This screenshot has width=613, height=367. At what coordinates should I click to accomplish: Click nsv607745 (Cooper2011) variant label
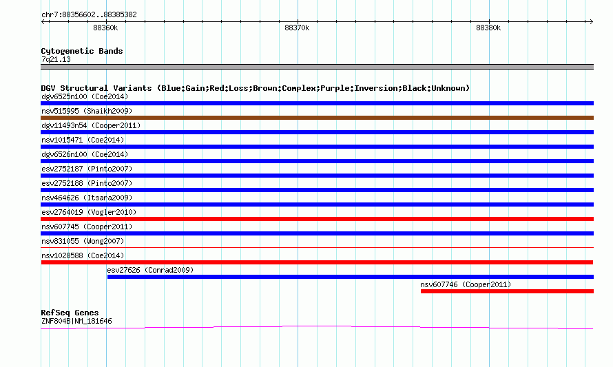[x=87, y=227]
